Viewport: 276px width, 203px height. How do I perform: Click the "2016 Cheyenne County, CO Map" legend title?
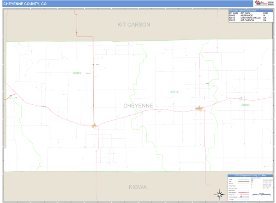250,175
